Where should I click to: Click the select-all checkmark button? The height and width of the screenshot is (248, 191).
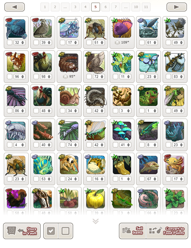point(51,231)
